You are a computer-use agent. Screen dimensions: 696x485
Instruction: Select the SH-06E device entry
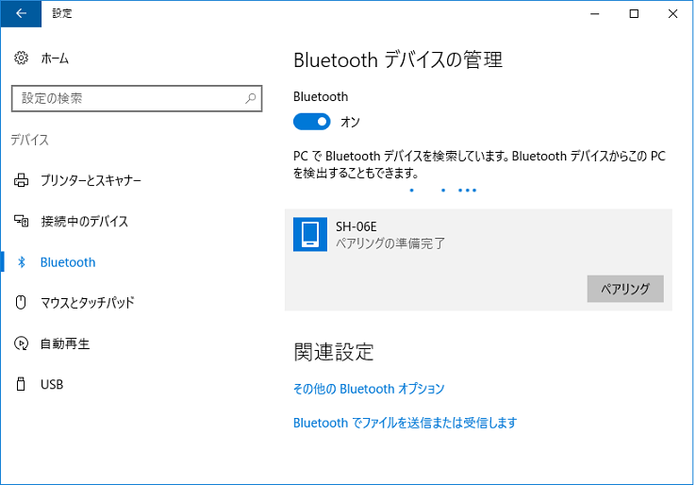pos(478,259)
